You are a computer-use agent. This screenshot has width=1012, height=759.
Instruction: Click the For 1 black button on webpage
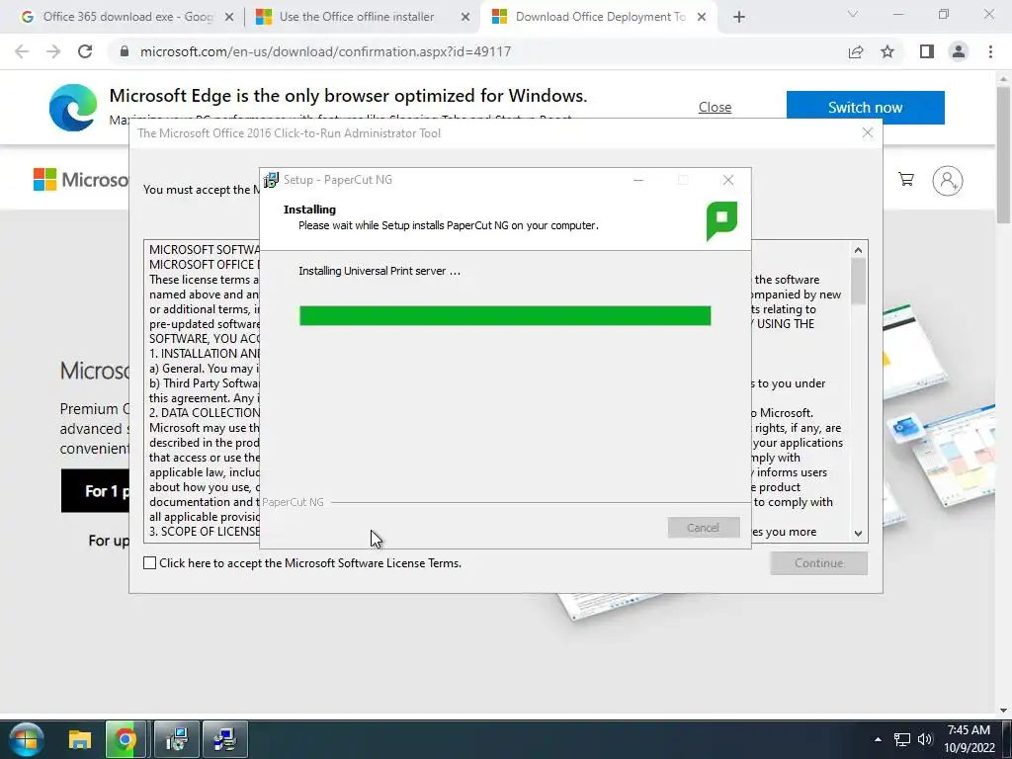95,491
